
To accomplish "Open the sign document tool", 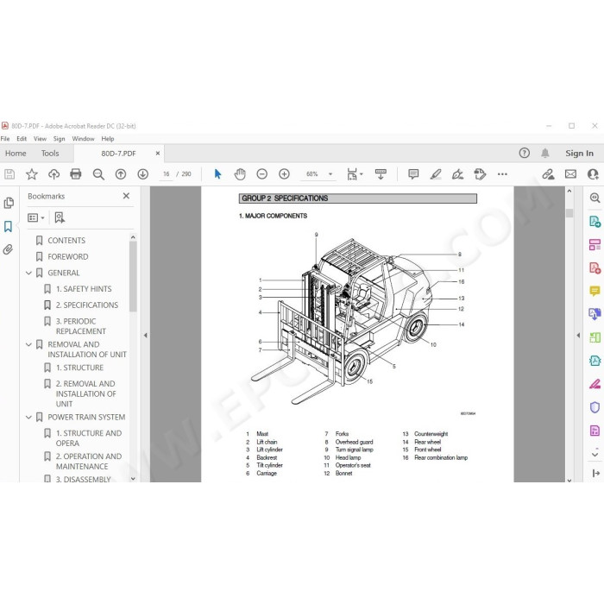I will (458, 174).
